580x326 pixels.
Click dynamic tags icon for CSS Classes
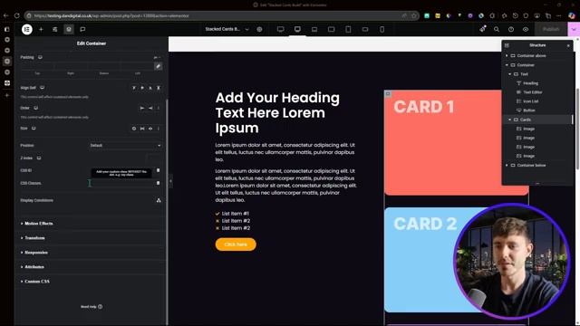(159, 183)
